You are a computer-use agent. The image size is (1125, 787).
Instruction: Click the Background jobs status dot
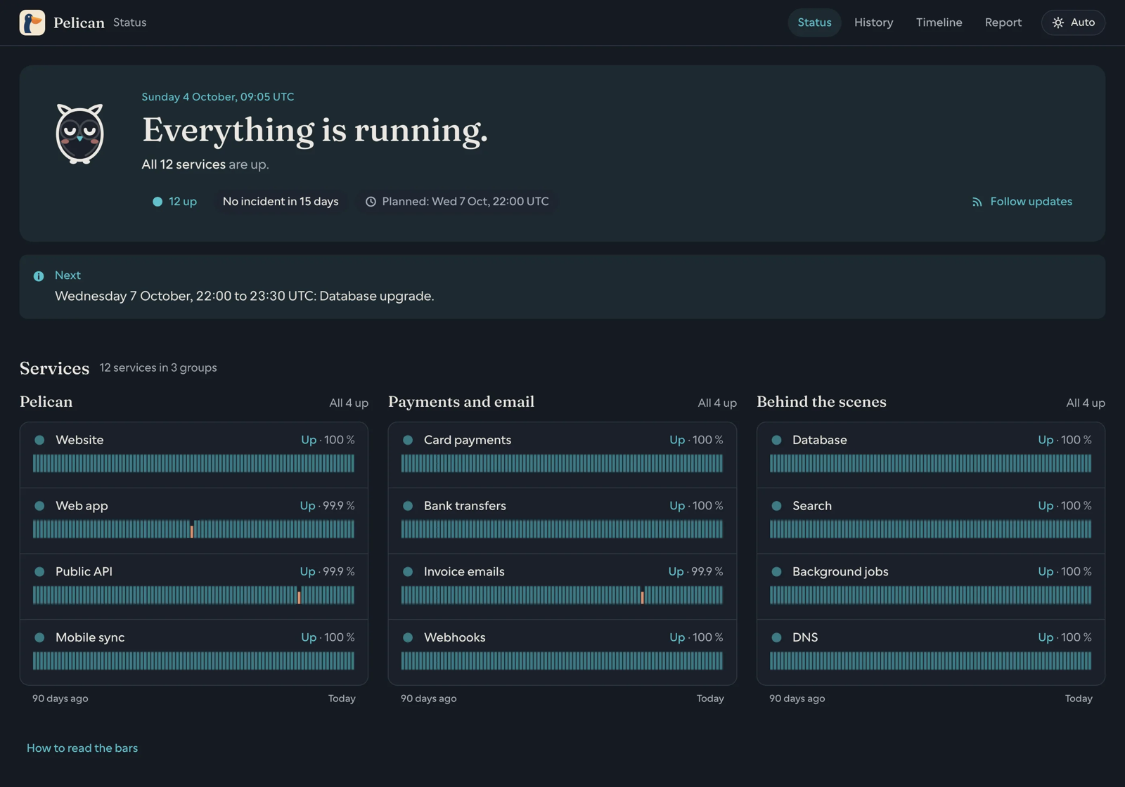(x=776, y=572)
